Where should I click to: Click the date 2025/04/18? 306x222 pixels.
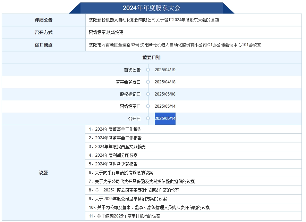[x=165, y=82]
